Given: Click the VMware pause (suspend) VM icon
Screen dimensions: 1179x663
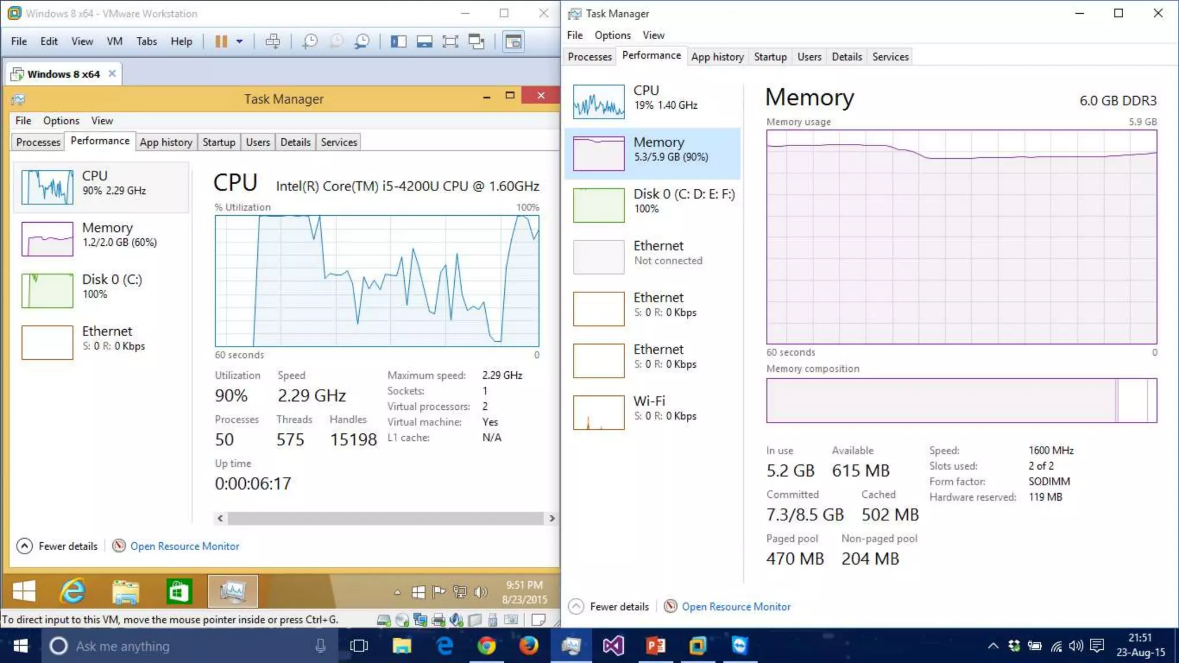Looking at the screenshot, I should pyautogui.click(x=221, y=41).
